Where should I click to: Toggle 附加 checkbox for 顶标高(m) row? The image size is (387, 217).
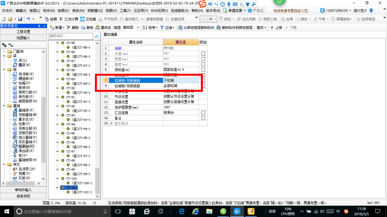tap(203, 70)
